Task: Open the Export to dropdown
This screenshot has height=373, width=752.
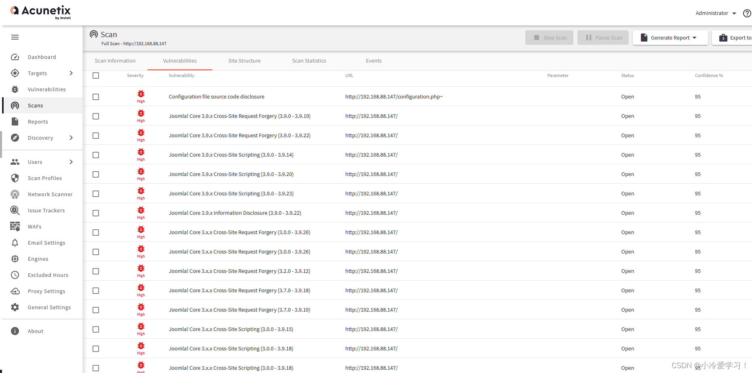Action: [x=732, y=38]
